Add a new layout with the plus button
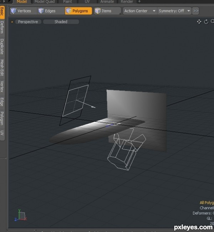Screen dimensions: 214x232 click(x=139, y=2)
